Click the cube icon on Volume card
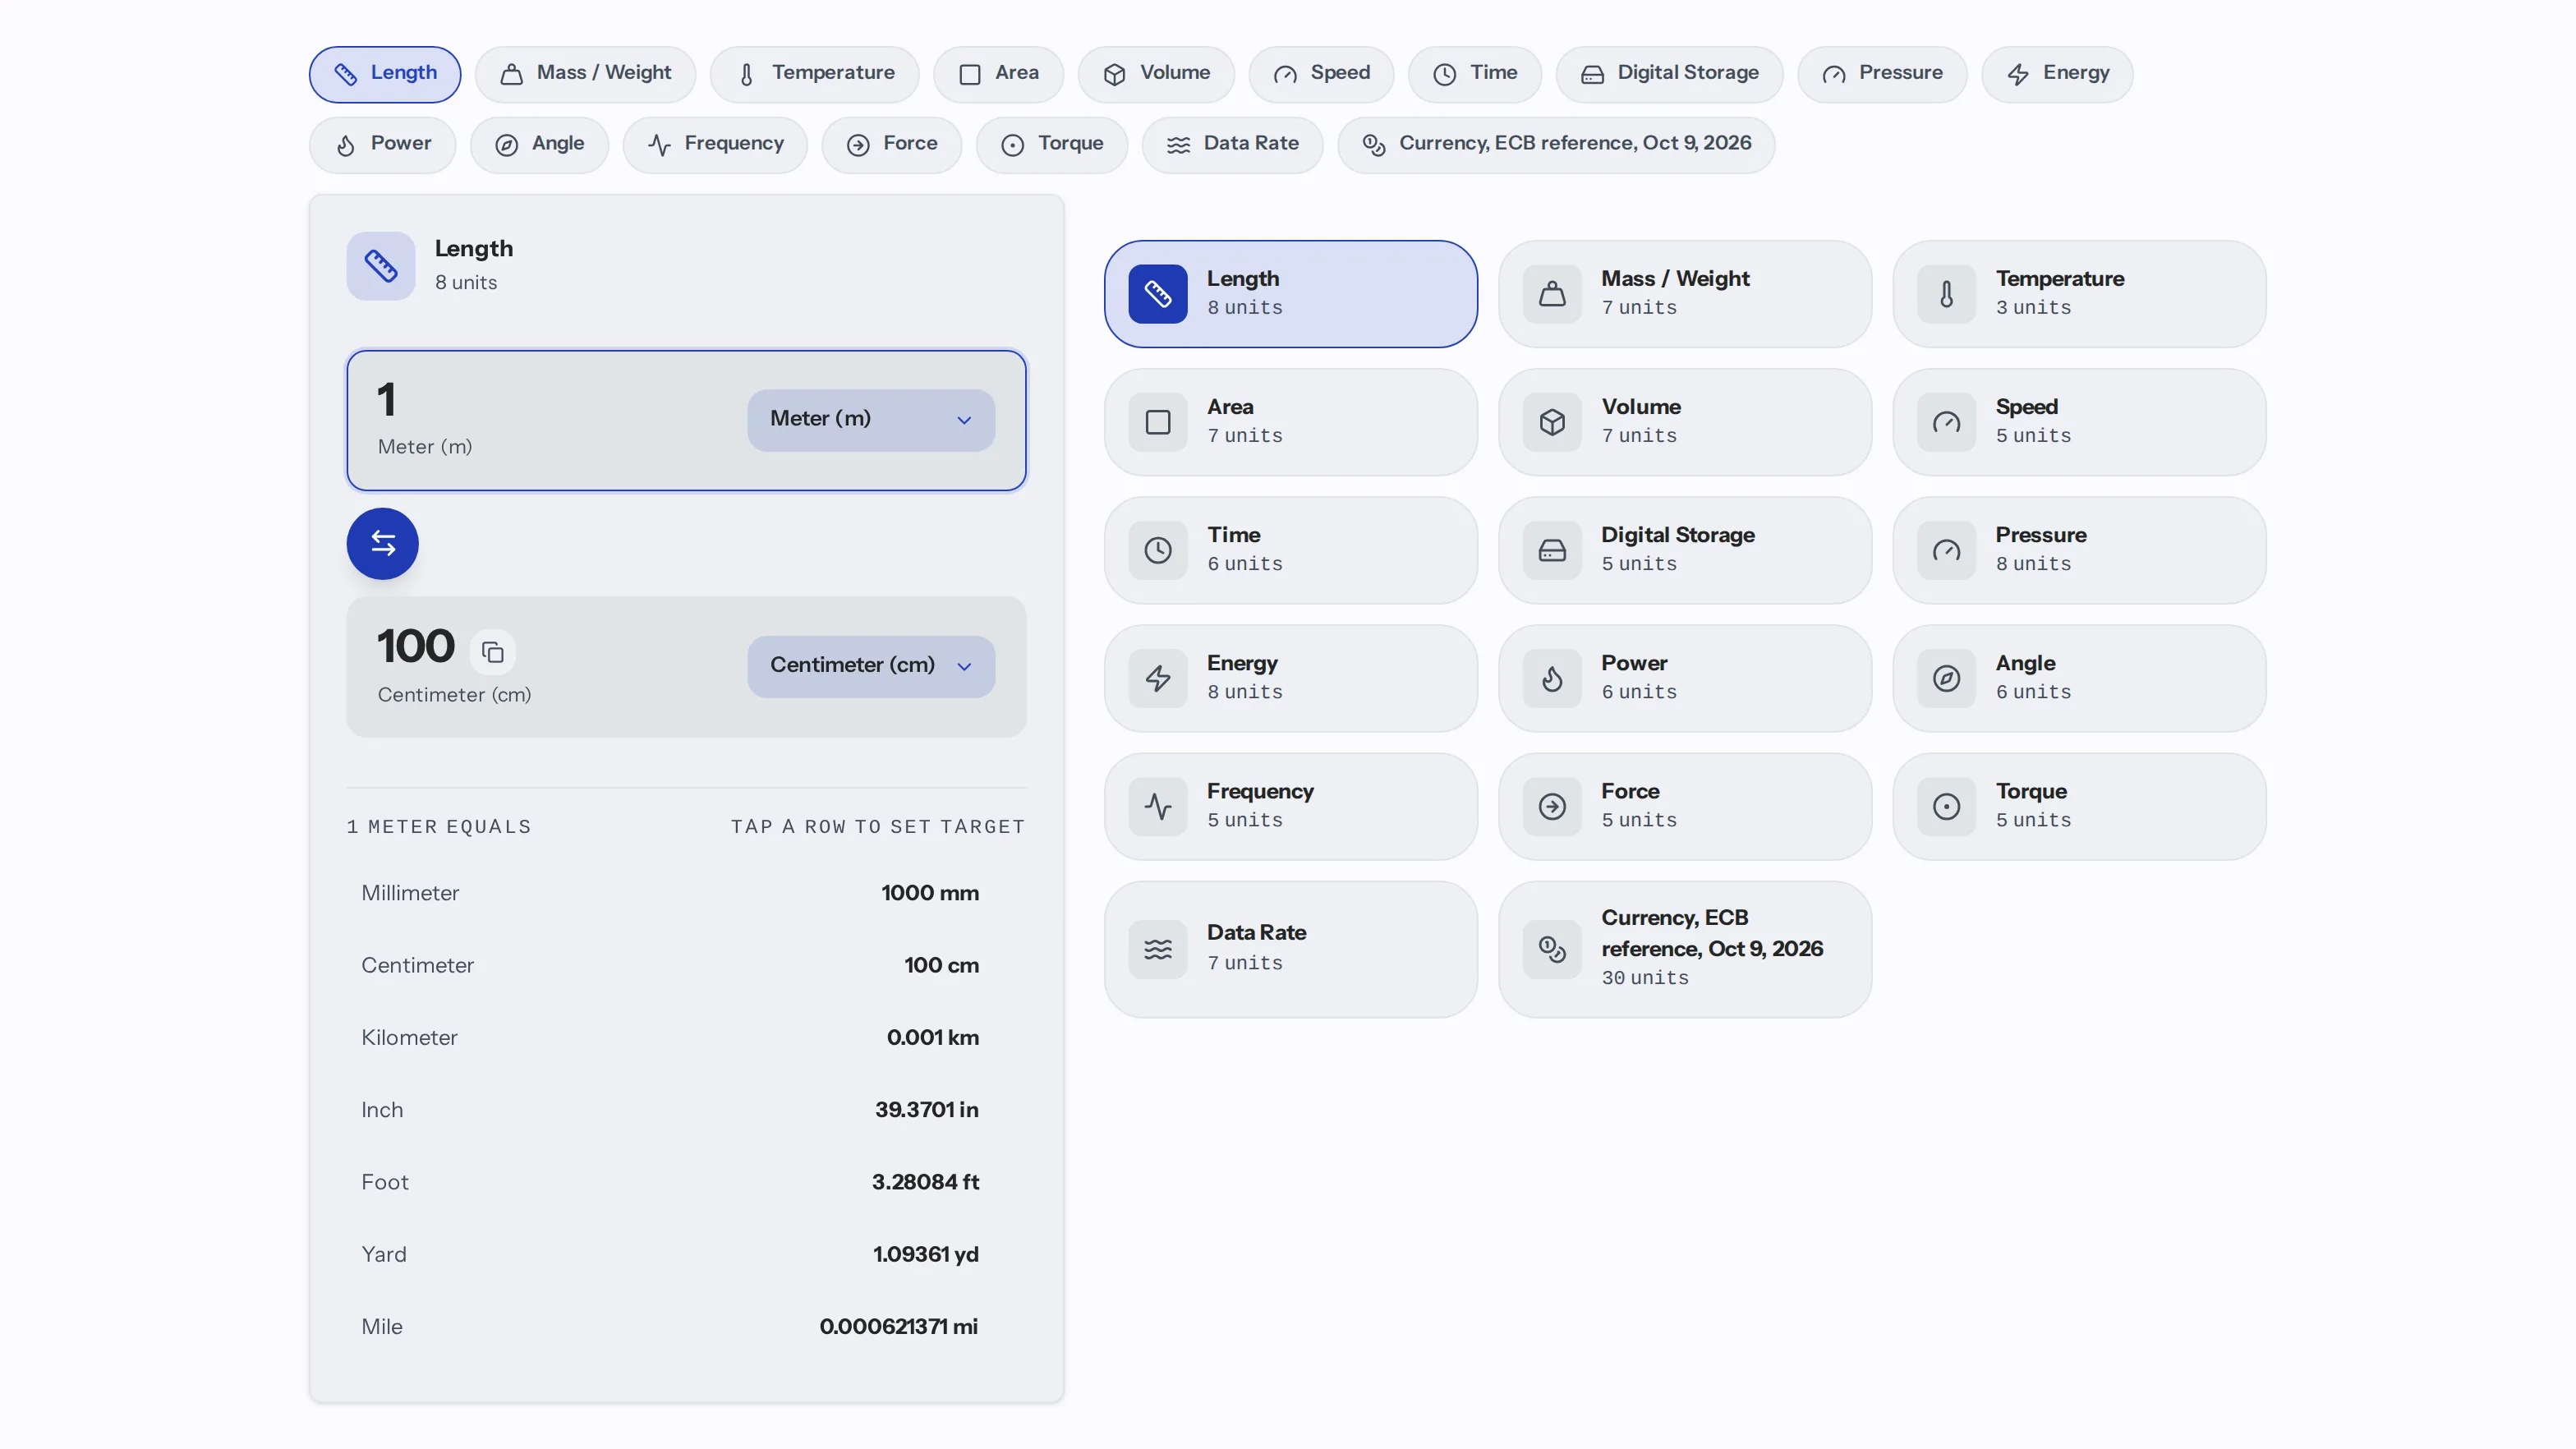 (1552, 422)
